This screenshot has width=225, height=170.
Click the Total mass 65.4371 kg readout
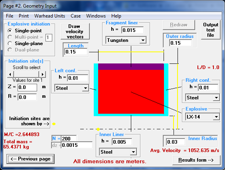click(x=18, y=144)
